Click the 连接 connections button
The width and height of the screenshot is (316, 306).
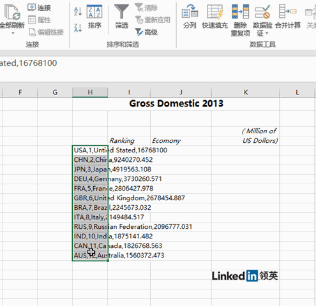(40, 8)
